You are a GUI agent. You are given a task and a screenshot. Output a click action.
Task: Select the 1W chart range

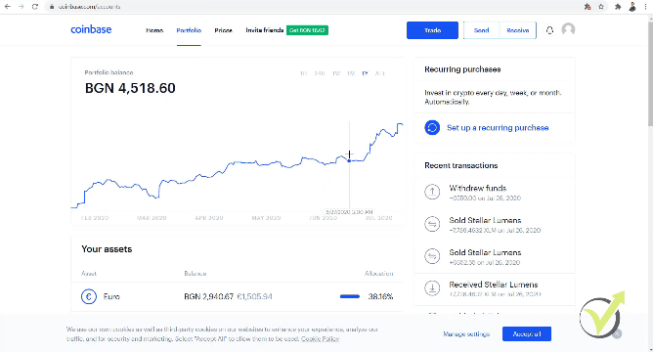click(336, 73)
